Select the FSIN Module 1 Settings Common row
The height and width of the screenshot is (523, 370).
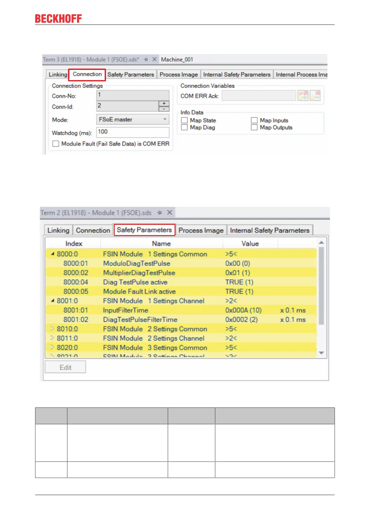point(181,254)
